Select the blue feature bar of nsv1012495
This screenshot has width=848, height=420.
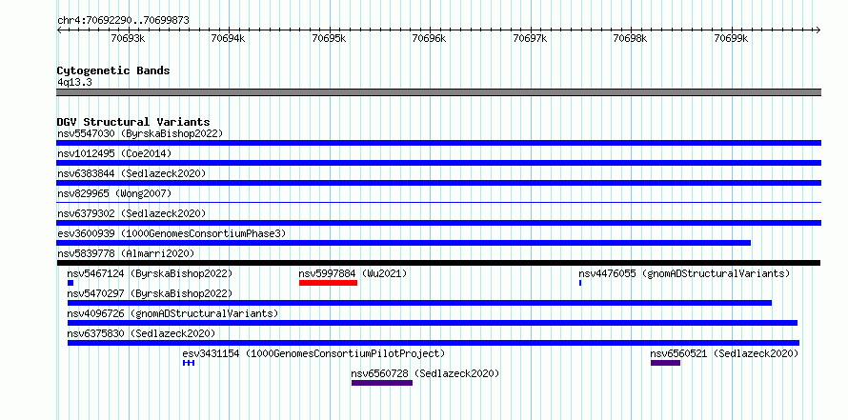click(x=438, y=163)
